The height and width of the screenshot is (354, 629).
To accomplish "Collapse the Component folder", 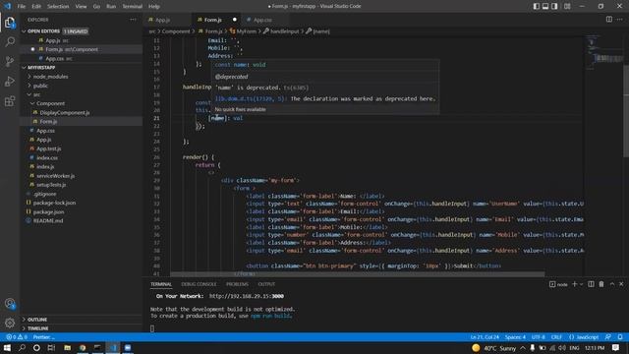I will 50,103.
